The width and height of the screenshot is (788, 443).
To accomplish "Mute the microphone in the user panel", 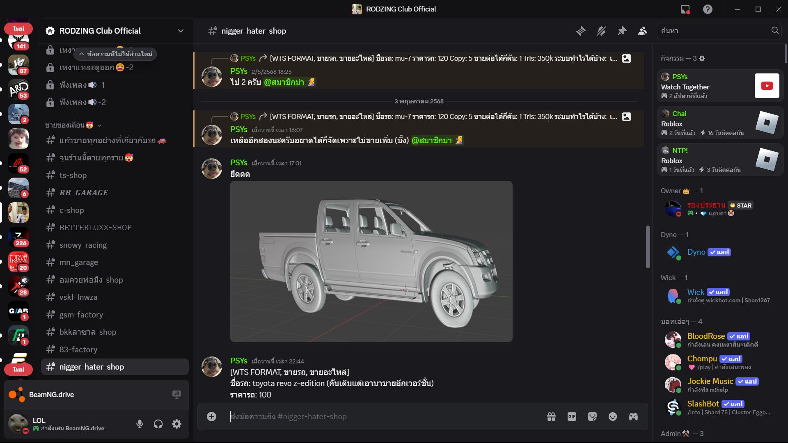I will pos(140,424).
